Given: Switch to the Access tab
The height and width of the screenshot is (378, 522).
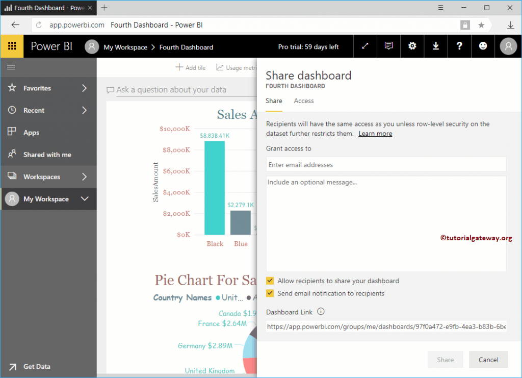Looking at the screenshot, I should pos(303,100).
